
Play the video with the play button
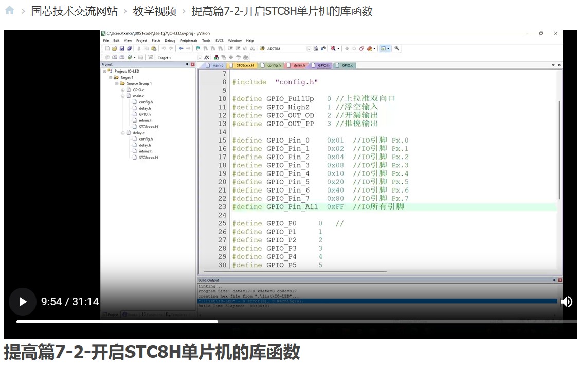tap(23, 302)
